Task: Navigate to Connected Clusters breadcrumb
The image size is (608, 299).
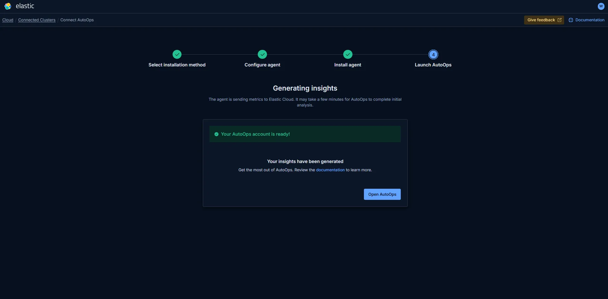Action: point(37,20)
